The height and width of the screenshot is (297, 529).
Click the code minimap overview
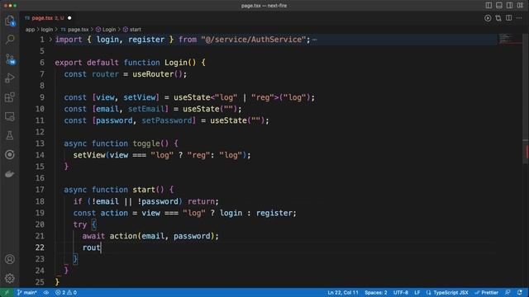coord(509,39)
